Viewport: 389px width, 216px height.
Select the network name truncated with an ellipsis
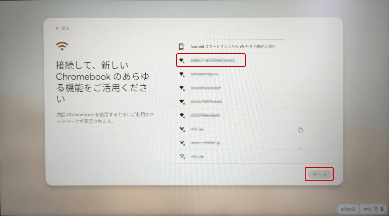[x=207, y=143]
